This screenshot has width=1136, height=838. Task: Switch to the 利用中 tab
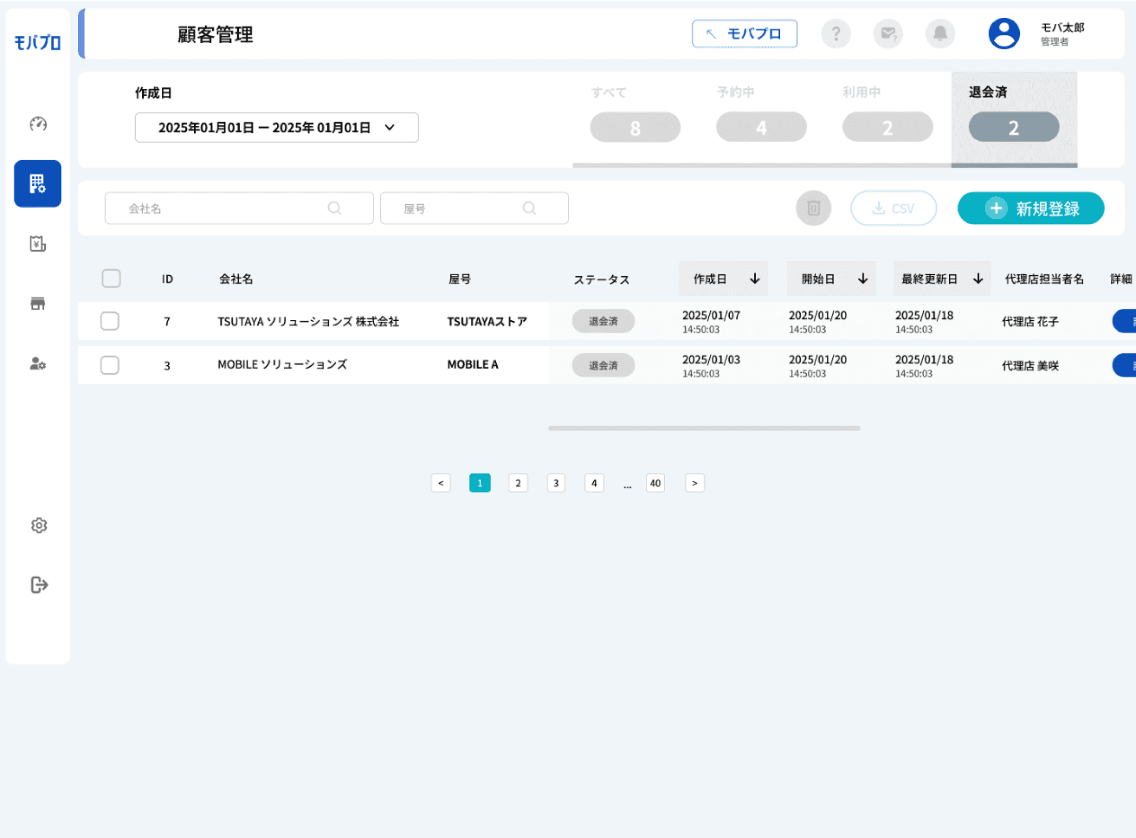(x=887, y=118)
